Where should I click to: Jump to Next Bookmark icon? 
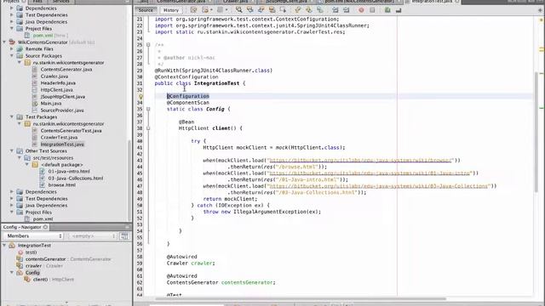point(308,10)
